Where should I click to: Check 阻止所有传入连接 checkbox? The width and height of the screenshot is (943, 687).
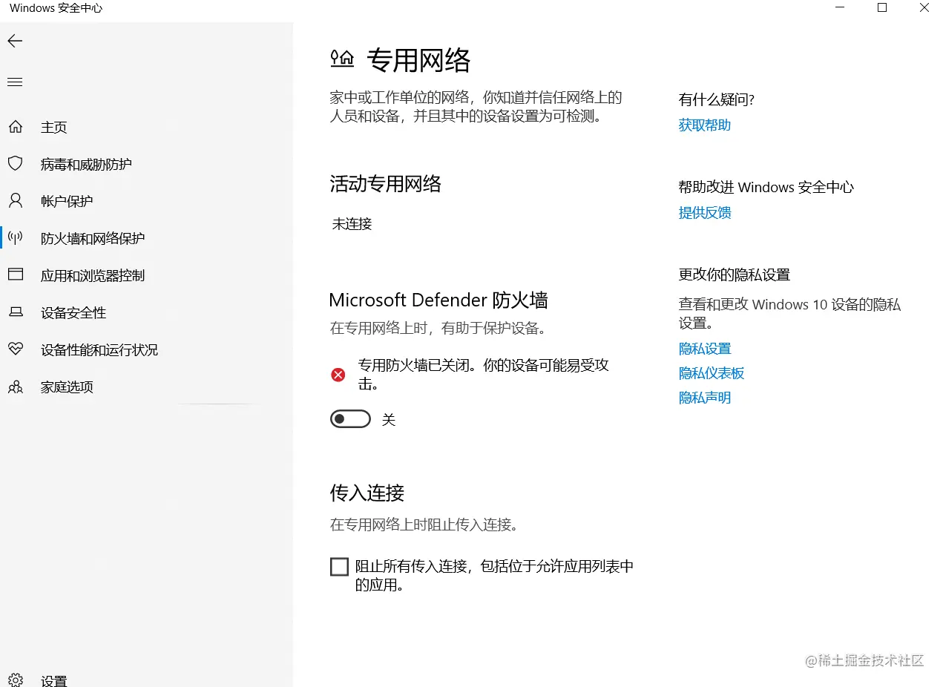point(339,568)
